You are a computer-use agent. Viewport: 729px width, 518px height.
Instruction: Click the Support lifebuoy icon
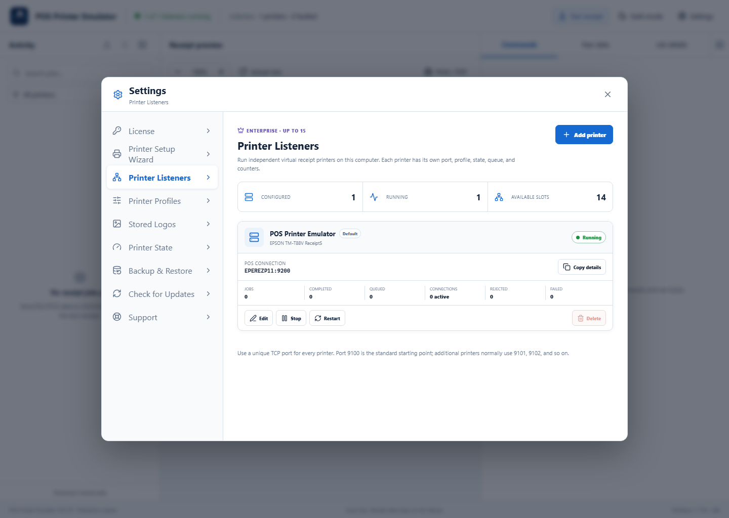click(117, 317)
